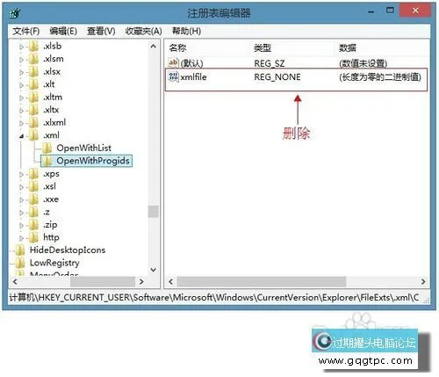Click the value pane scroll left arrow

pyautogui.click(x=171, y=282)
